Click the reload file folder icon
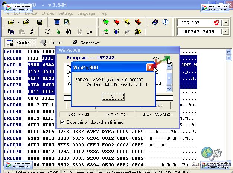This screenshot has height=173, width=233. [x=26, y=22]
